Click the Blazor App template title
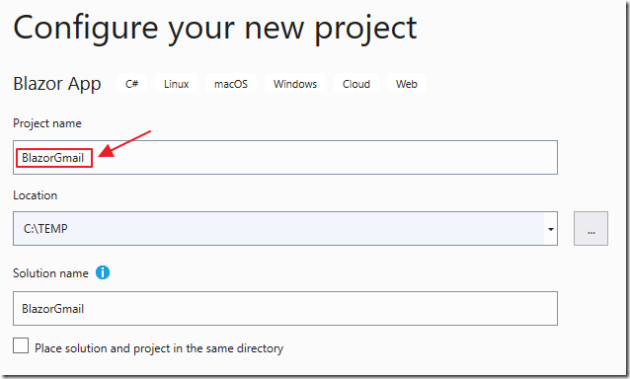Image resolution: width=630 pixels, height=379 pixels. click(x=57, y=84)
